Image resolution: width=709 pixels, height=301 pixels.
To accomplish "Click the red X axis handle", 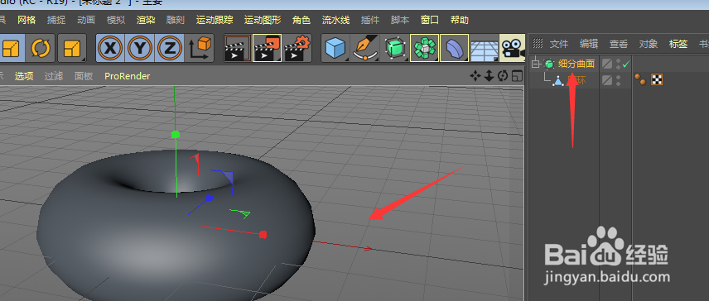I will 263,234.
